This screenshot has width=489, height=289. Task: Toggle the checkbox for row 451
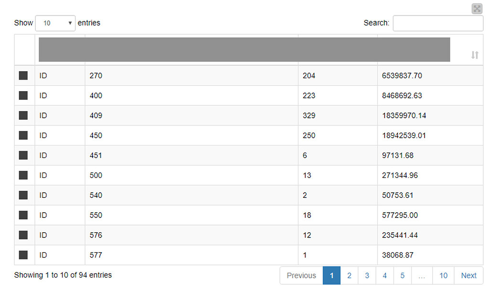click(23, 155)
